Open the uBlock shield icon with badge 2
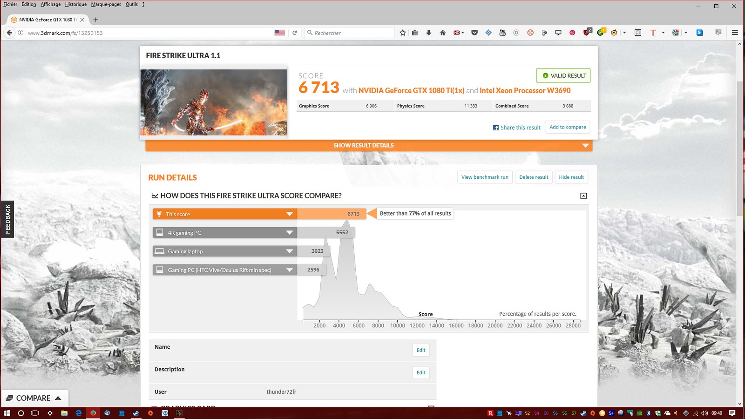This screenshot has height=419, width=745. click(x=587, y=32)
